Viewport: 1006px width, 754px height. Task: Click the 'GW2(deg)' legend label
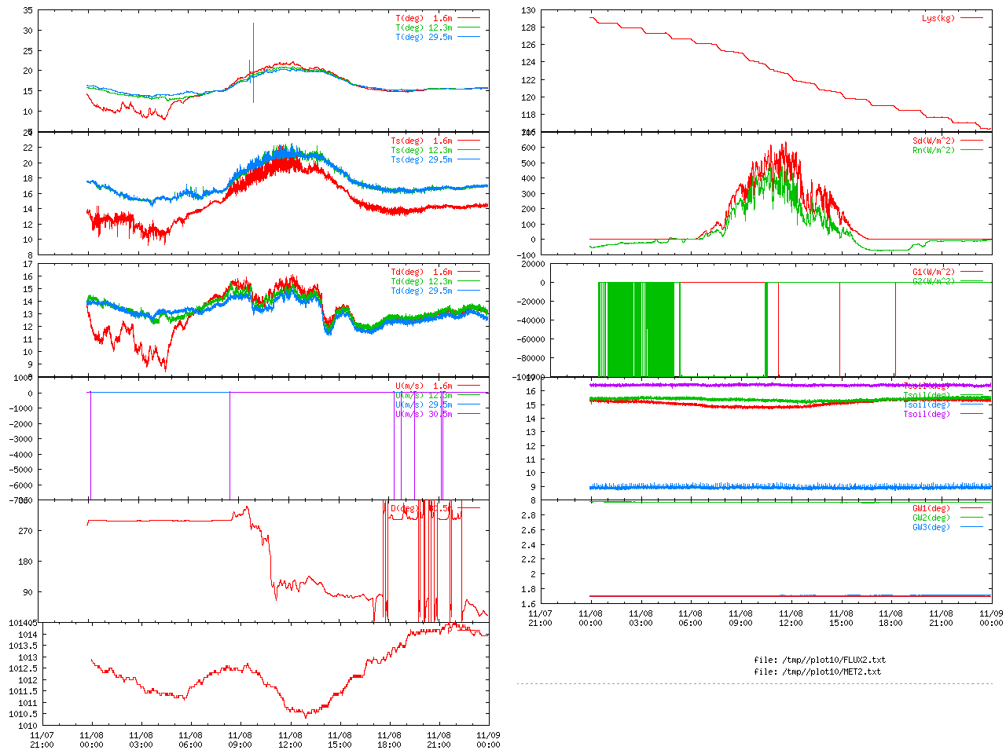pyautogui.click(x=931, y=518)
